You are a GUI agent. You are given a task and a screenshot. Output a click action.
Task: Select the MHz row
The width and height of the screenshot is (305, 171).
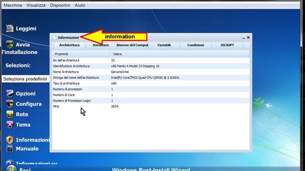(x=151, y=106)
